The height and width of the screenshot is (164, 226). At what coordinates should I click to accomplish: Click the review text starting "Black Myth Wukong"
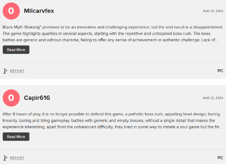(113, 33)
